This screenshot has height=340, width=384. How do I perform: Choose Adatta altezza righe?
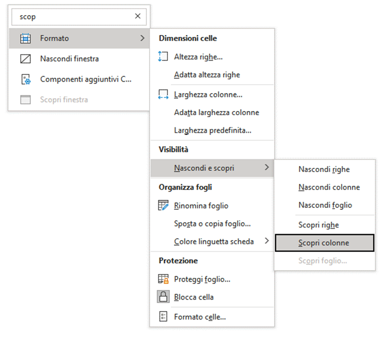point(212,75)
